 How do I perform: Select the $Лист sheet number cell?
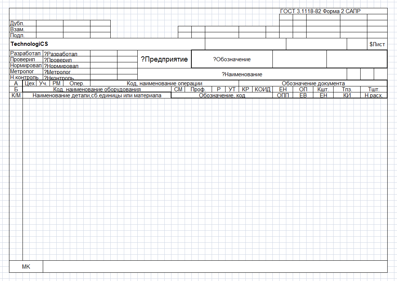[x=377, y=44]
